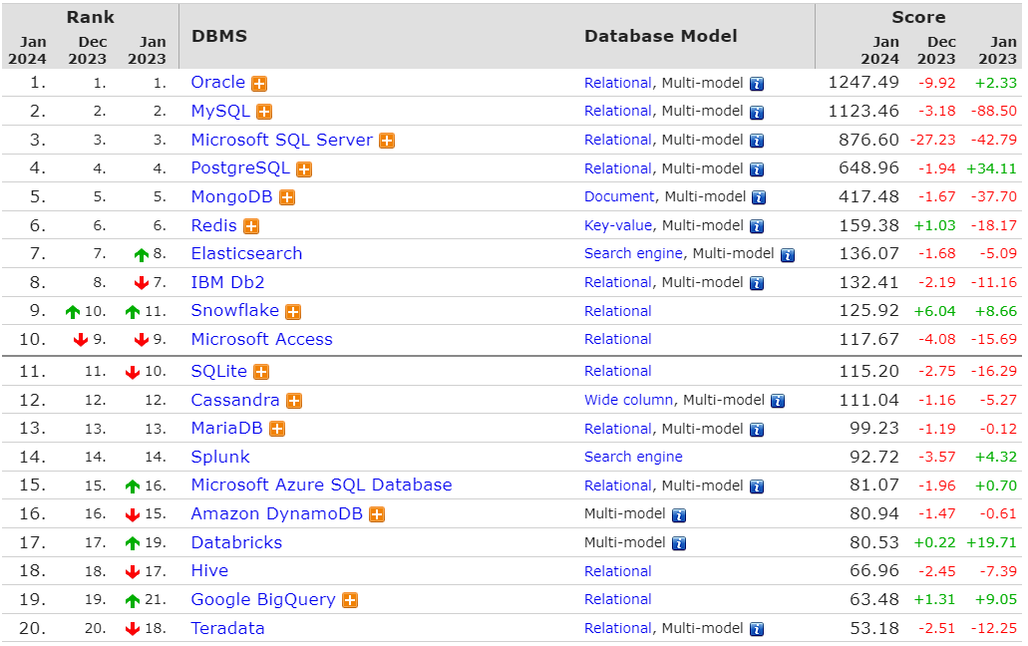Open the Elasticsearch link
Image resolution: width=1028 pixels, height=646 pixels.
click(x=246, y=253)
